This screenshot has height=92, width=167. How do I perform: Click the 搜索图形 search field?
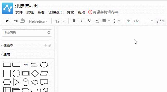click(27, 33)
